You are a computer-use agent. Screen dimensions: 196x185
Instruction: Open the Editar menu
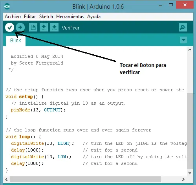[x=30, y=17]
